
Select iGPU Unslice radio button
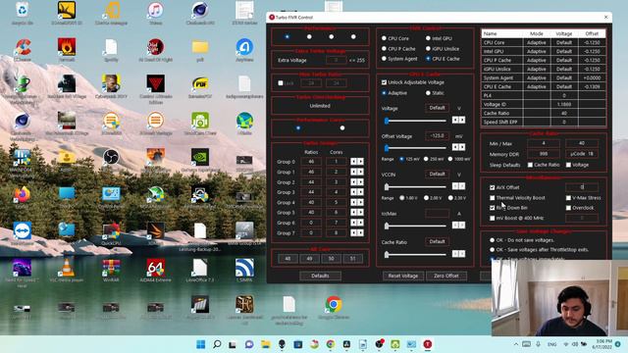pyautogui.click(x=428, y=49)
